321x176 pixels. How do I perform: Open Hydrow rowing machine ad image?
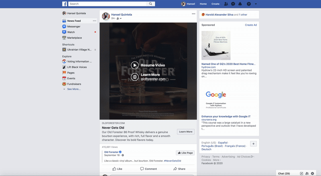(216, 45)
